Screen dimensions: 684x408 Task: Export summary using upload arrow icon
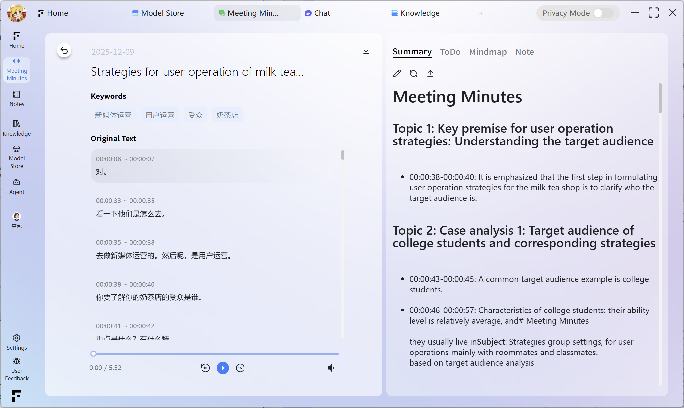(430, 74)
